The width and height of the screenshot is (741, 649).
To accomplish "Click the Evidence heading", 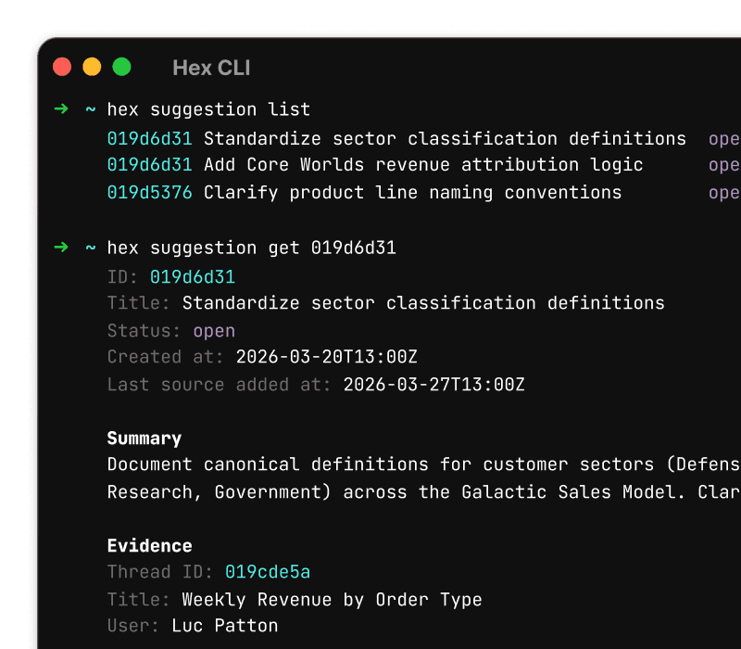I will (x=149, y=546).
